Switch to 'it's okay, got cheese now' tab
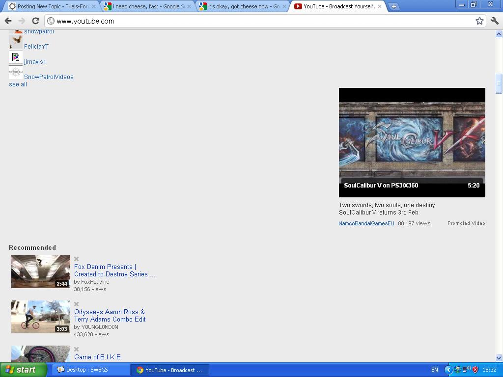 pyautogui.click(x=243, y=6)
